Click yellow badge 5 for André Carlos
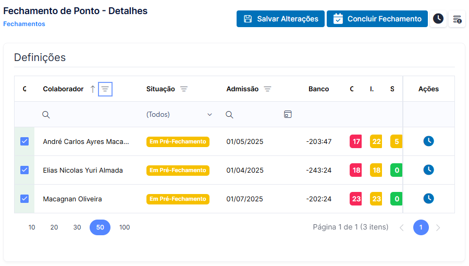The width and height of the screenshot is (469, 266). point(397,141)
